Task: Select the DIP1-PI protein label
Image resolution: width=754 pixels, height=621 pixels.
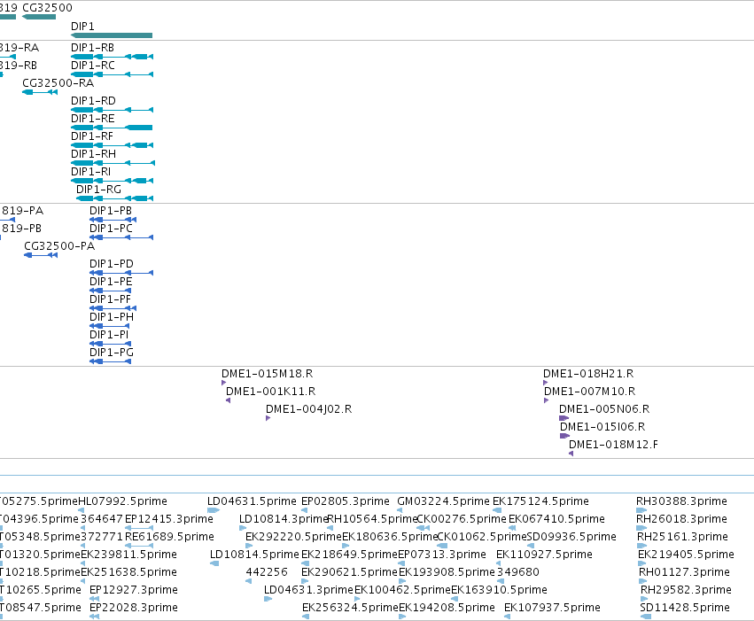Action: click(109, 335)
